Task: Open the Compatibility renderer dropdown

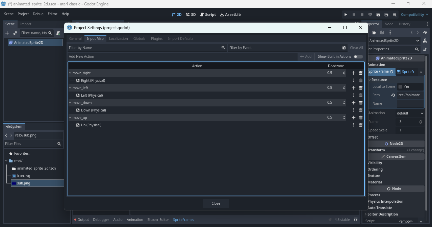Action: pos(414,15)
